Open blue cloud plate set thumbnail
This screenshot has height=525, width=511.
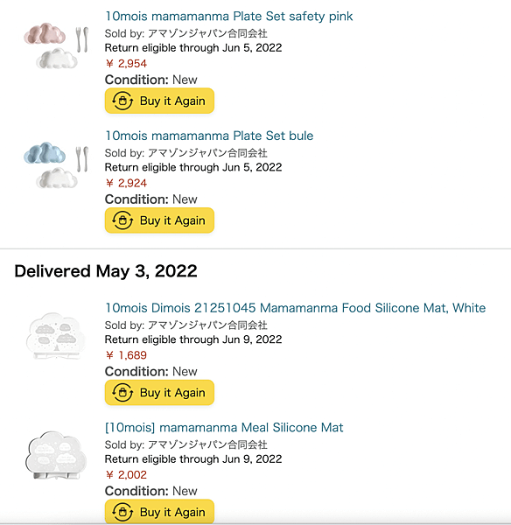click(x=56, y=165)
